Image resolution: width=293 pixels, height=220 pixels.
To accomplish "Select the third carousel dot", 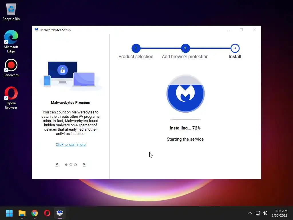I will (x=76, y=165).
